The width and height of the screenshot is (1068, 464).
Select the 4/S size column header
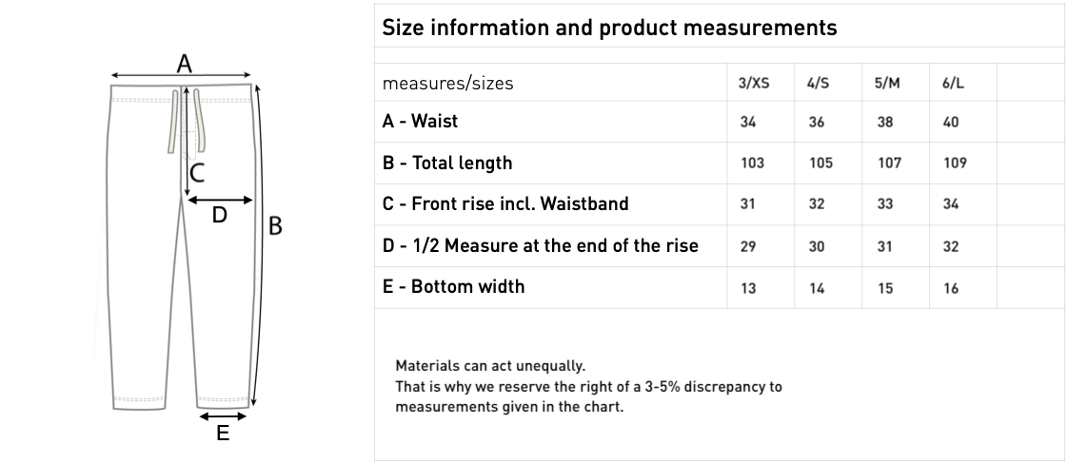coord(818,83)
